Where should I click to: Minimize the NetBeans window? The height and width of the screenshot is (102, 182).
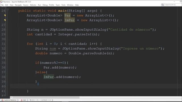(174, 2)
